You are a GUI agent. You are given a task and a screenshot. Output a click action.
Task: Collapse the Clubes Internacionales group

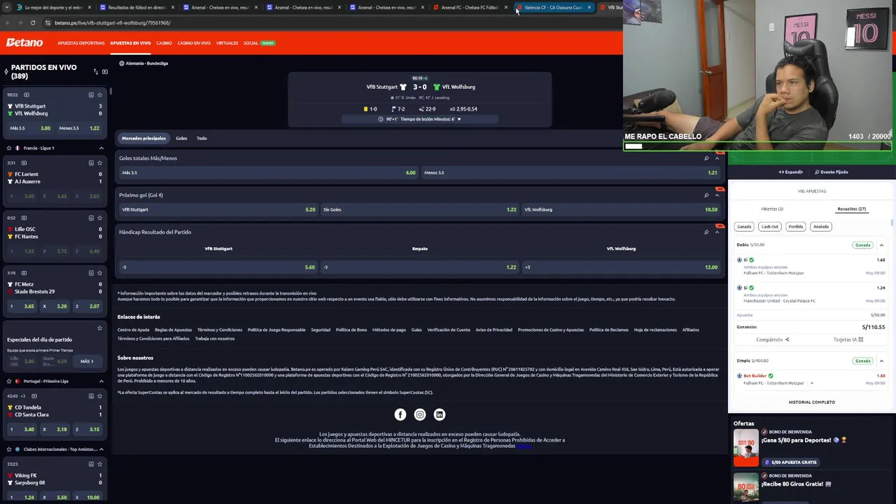click(x=101, y=449)
